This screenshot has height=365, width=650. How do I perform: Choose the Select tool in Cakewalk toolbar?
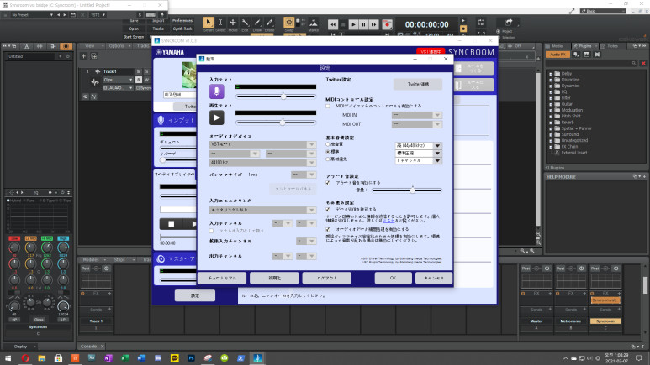(x=220, y=24)
